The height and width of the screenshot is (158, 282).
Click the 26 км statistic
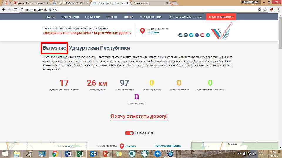coord(97,83)
